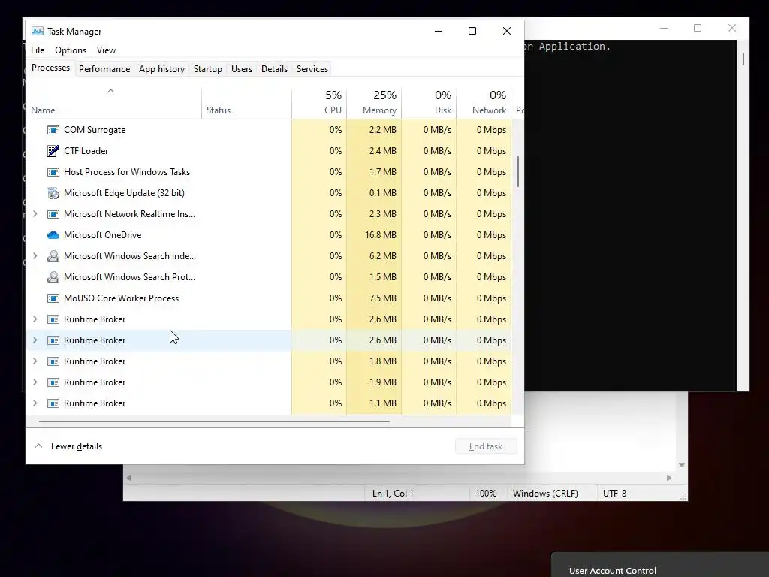Click MoUSO Core Worker Process icon
Screen dimensions: 769x577
(53, 298)
